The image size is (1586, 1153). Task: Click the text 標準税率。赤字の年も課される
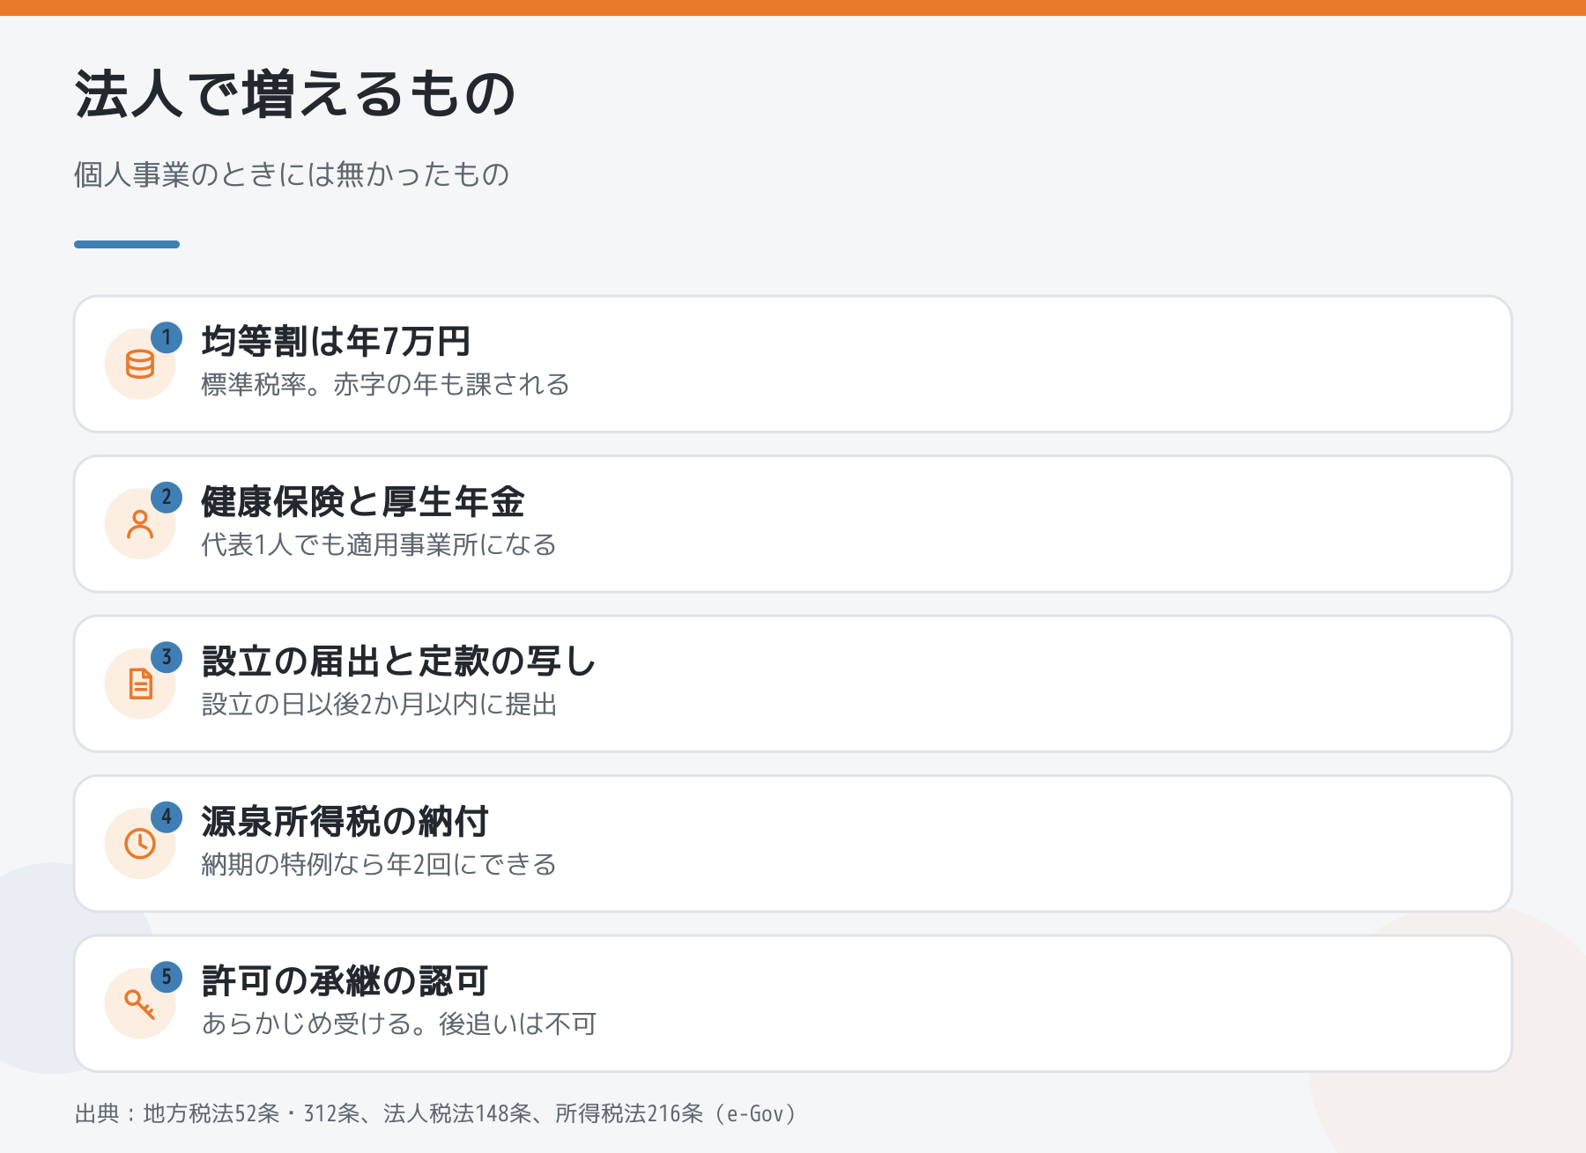[x=385, y=385]
